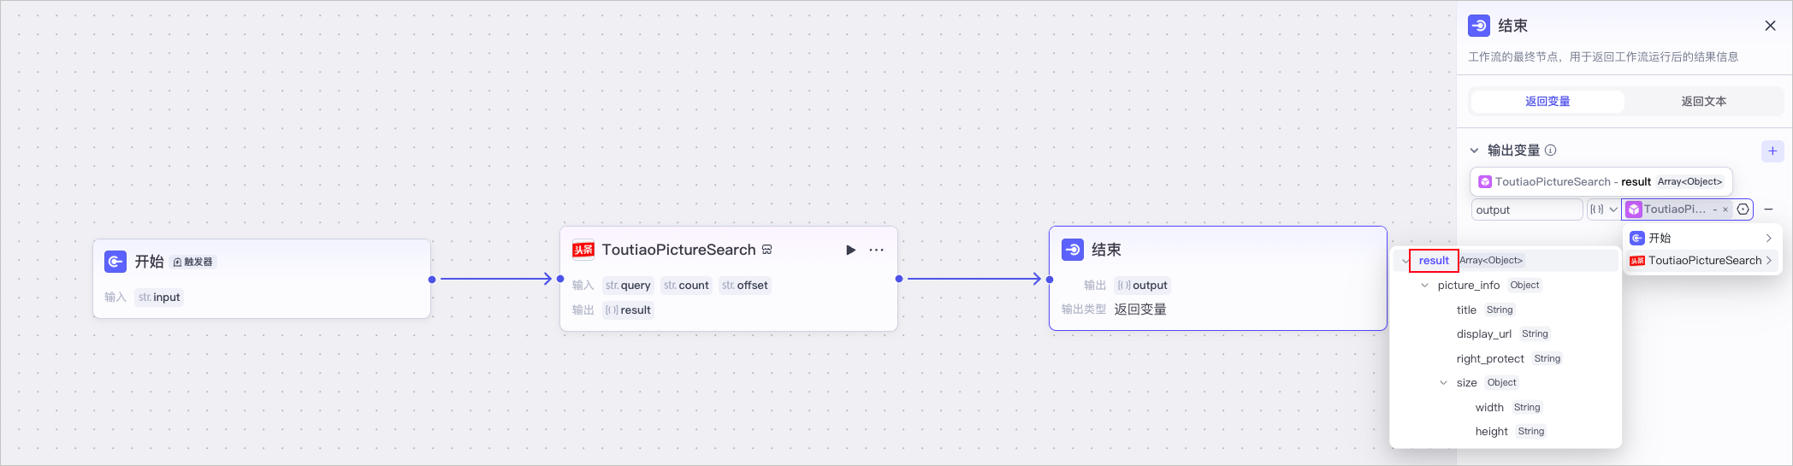Click the Toutiao logo on ToutiaoPictureSearch node
The image size is (1793, 466).
pos(583,250)
